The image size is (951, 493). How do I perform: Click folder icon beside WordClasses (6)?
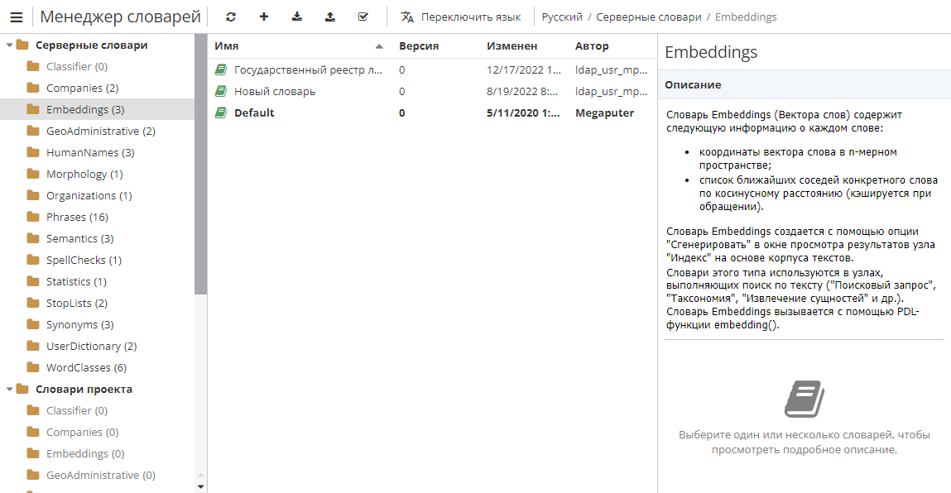click(x=33, y=367)
